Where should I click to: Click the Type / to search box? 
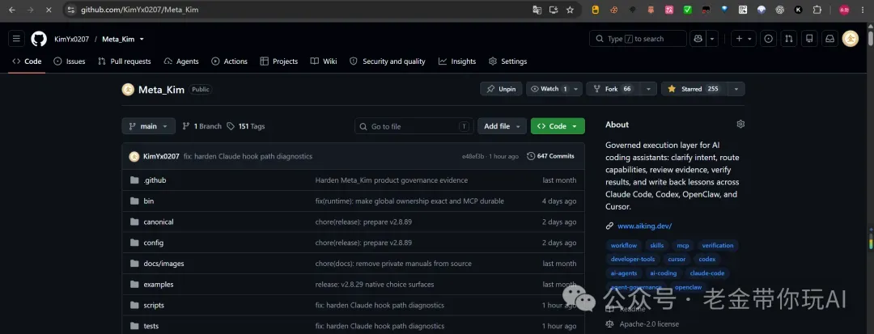coord(638,39)
